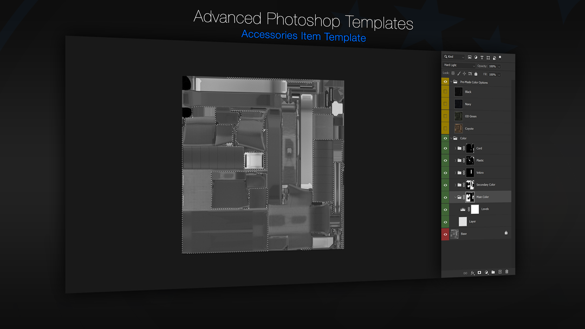The image size is (585, 329).
Task: Click the lock all padlock icon
Action: pos(476,74)
